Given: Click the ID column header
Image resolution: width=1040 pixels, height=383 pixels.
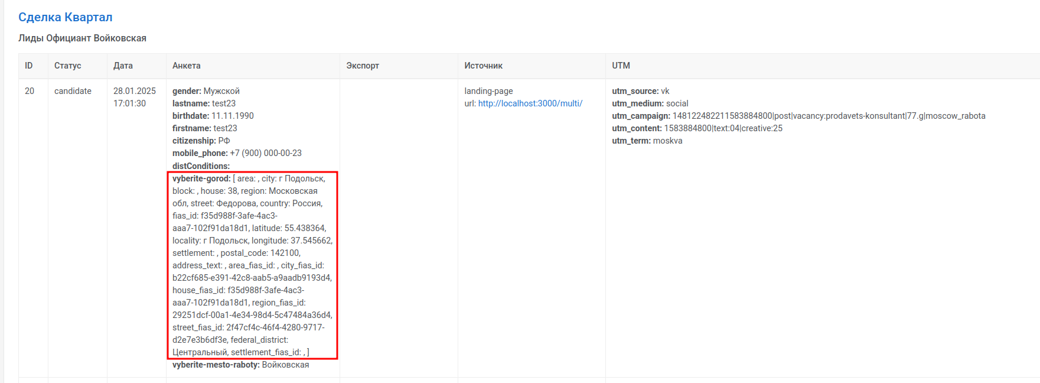Looking at the screenshot, I should 29,66.
